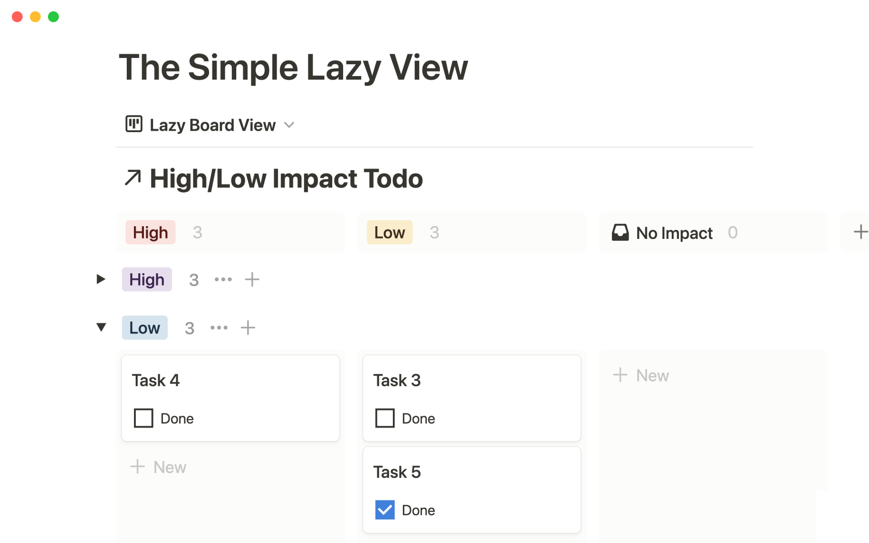Click the arrow icon beside High/Low Impact Todo
The image size is (869, 543).
[x=133, y=178]
